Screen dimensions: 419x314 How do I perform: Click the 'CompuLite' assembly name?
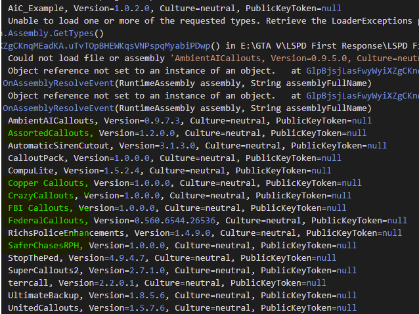click(31, 171)
